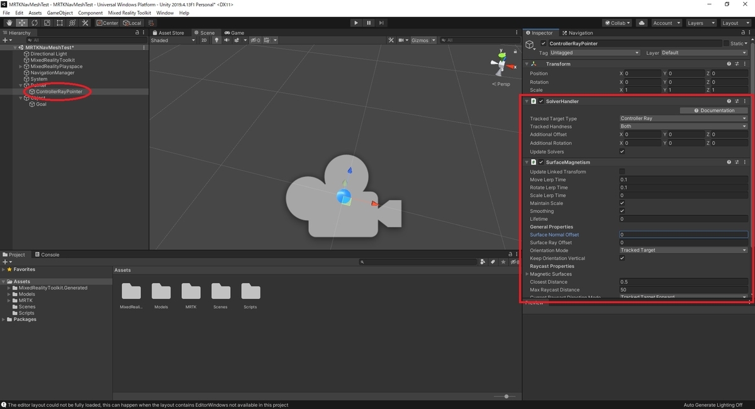Expand MixedRealityPlayspace in Hierarchy
The width and height of the screenshot is (755, 409).
(21, 67)
